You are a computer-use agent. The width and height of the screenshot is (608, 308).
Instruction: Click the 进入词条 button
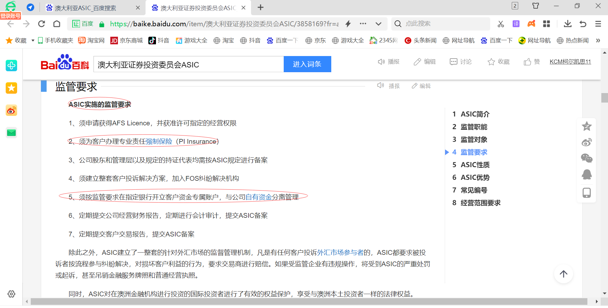307,64
